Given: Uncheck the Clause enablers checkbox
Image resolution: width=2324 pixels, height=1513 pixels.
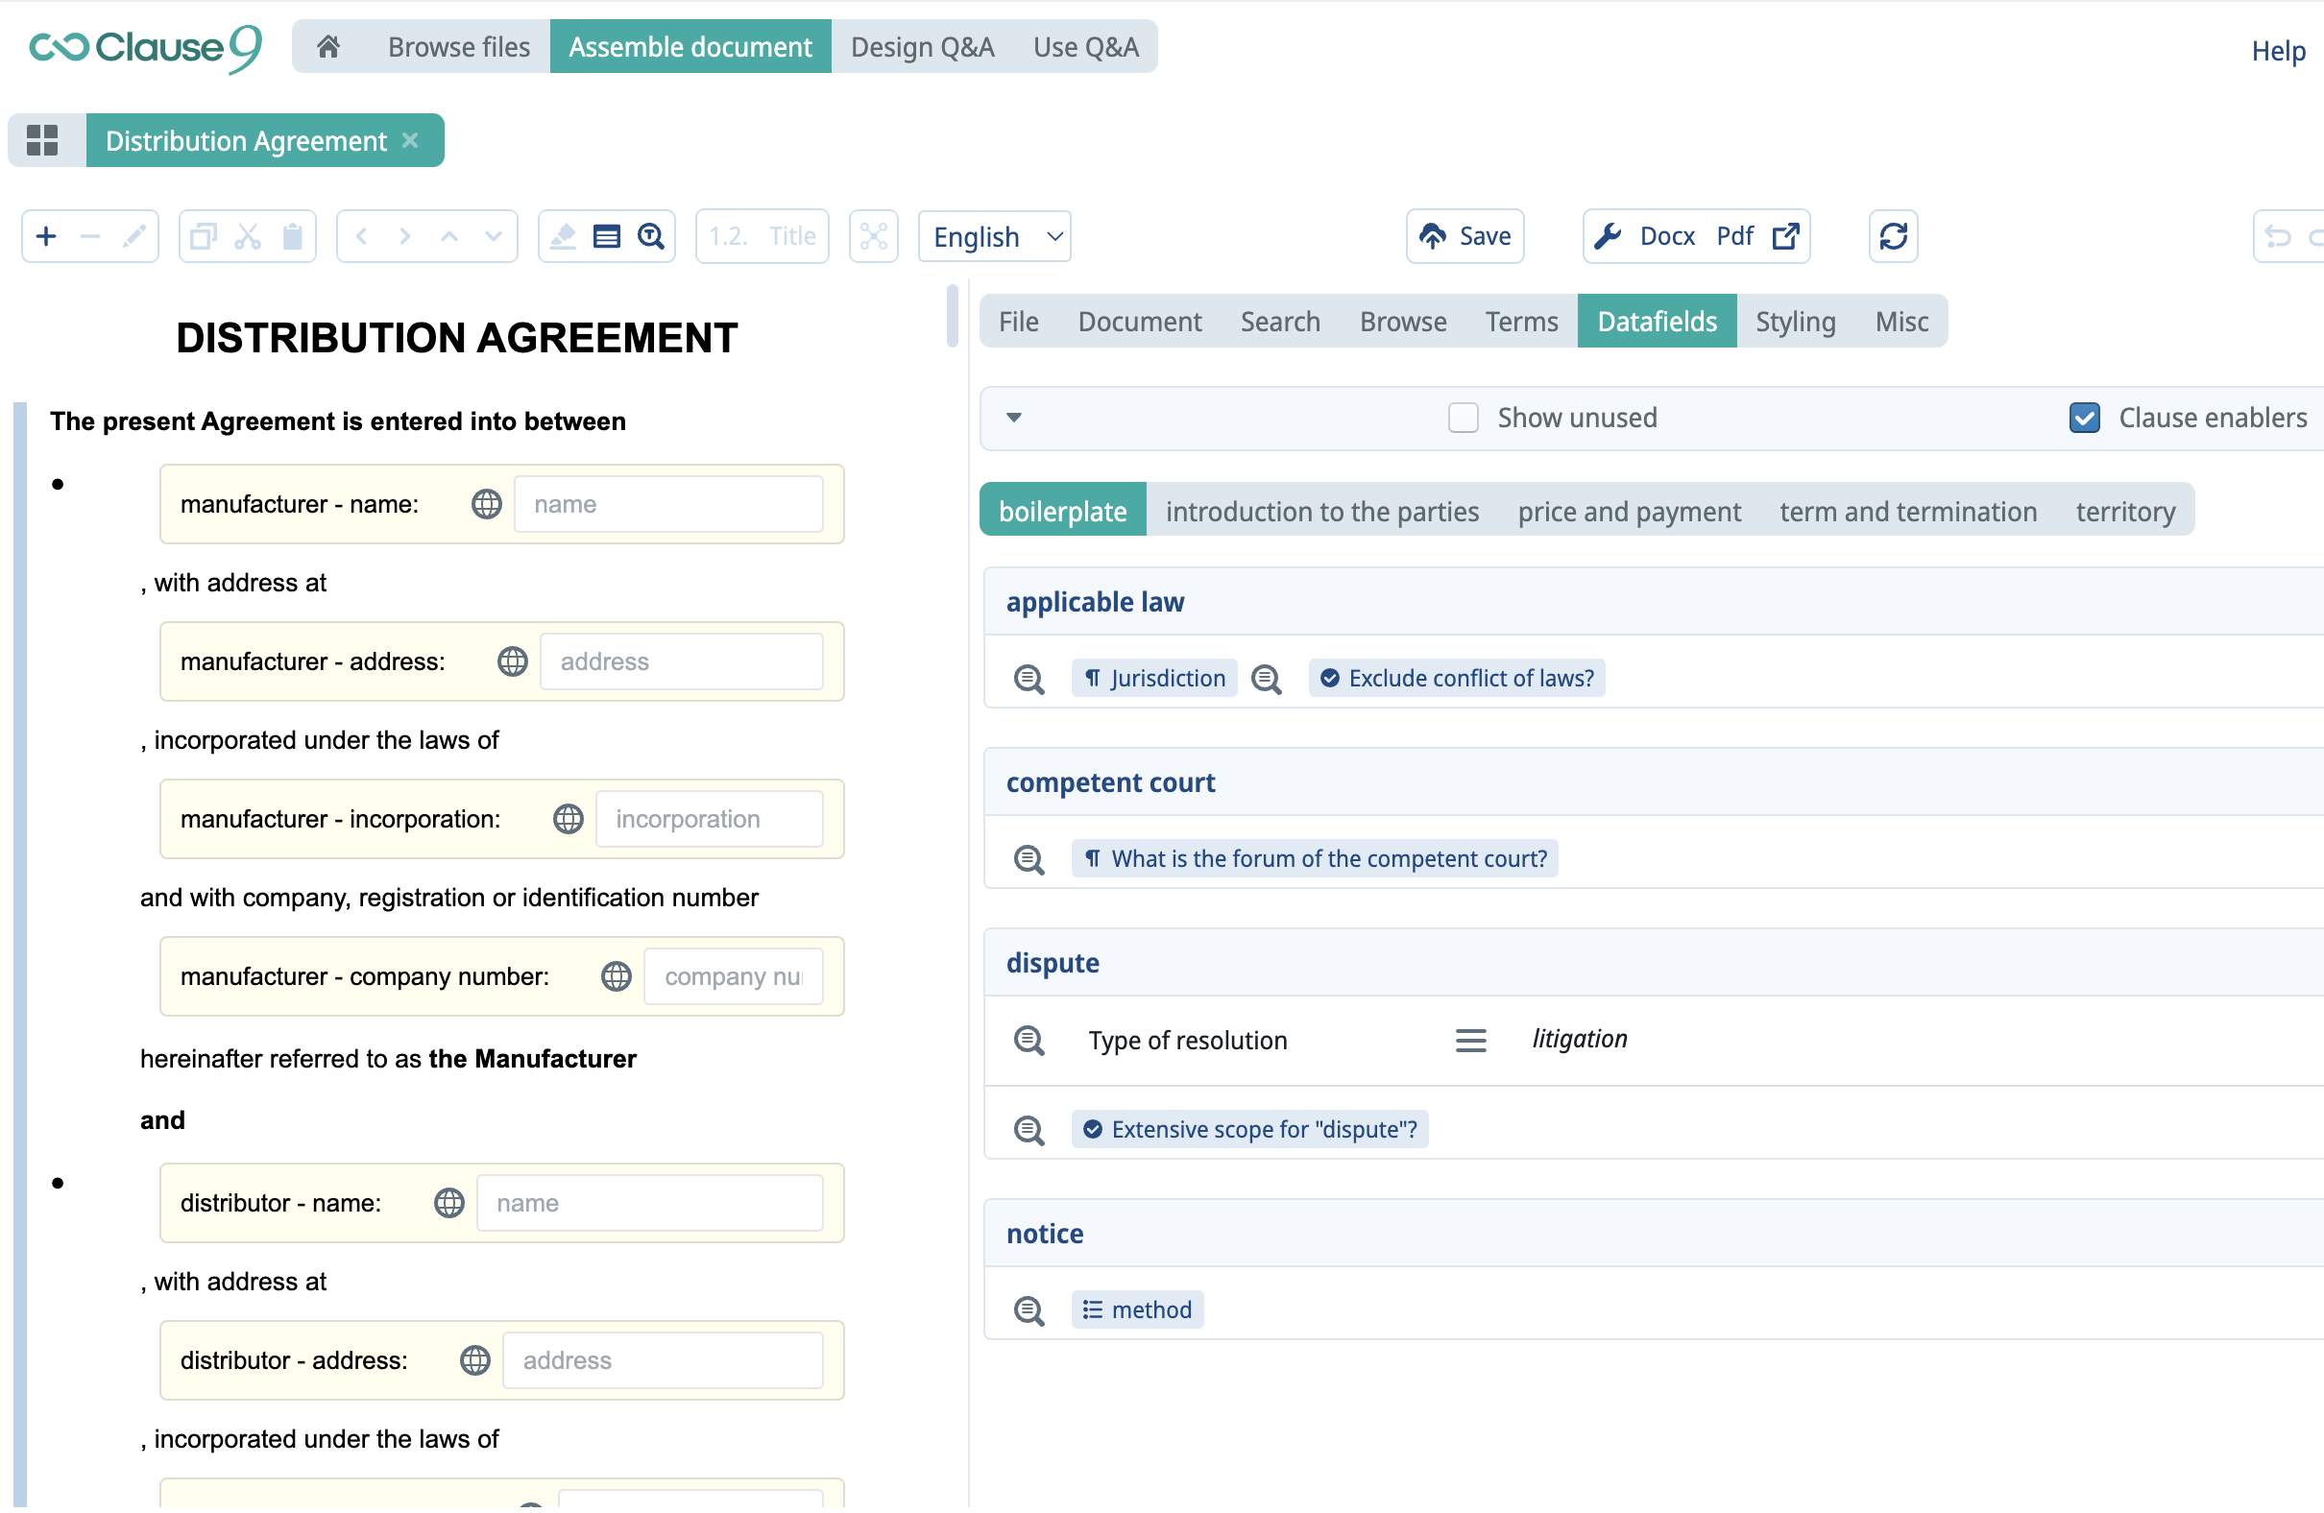Looking at the screenshot, I should pos(2084,419).
